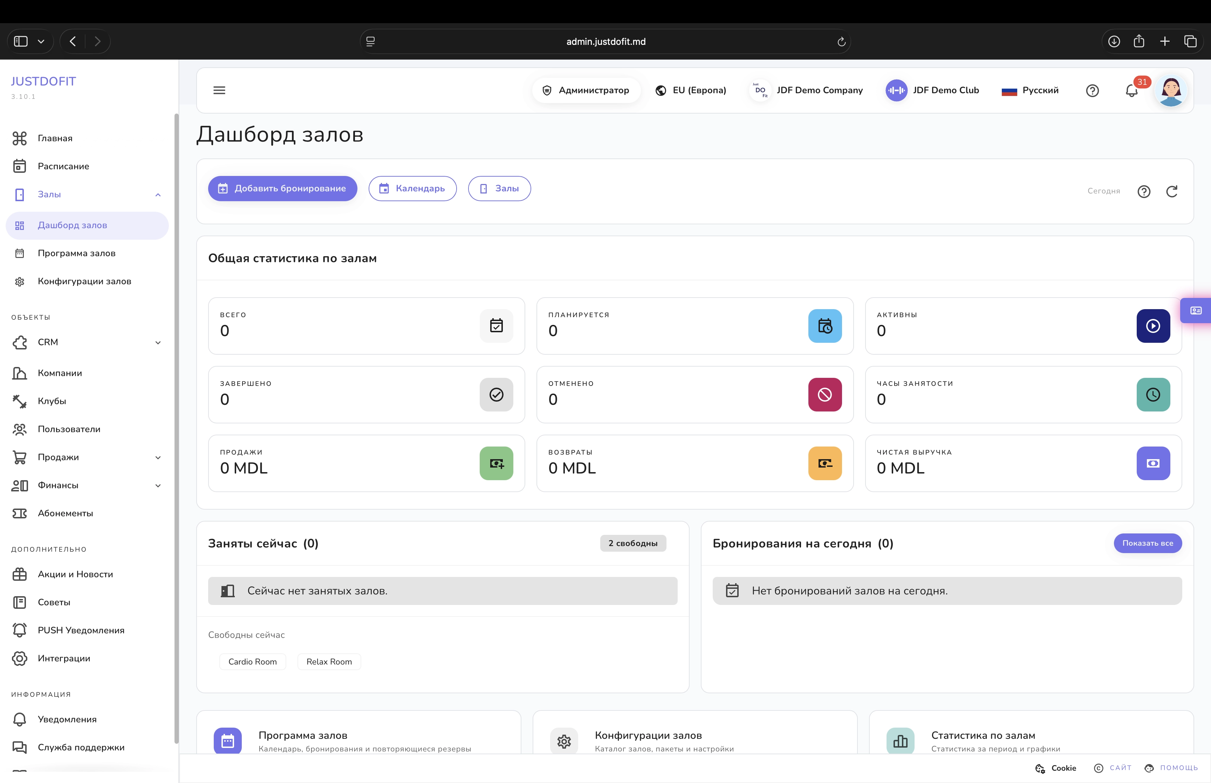1211x783 pixels.
Task: Click the Календарь button
Action: click(x=413, y=189)
